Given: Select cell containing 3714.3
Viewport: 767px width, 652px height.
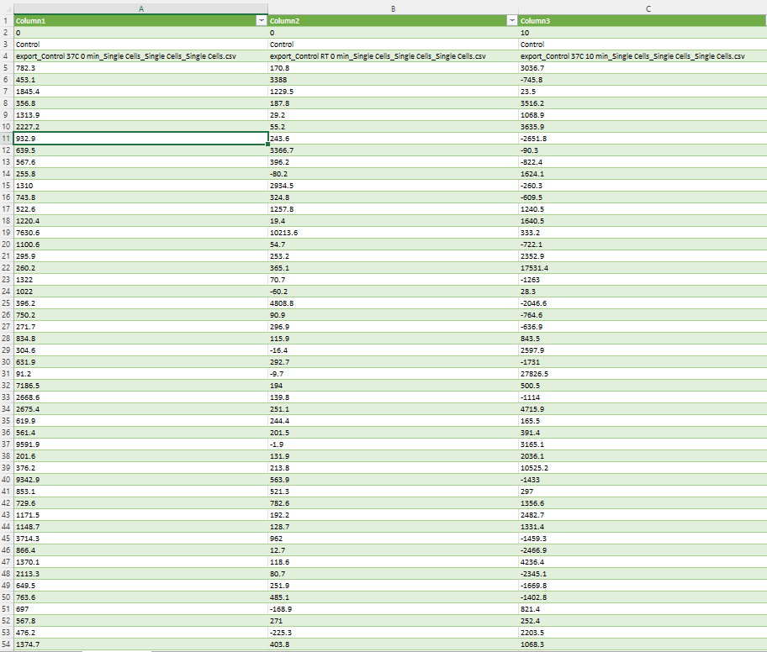Looking at the screenshot, I should point(141,539).
